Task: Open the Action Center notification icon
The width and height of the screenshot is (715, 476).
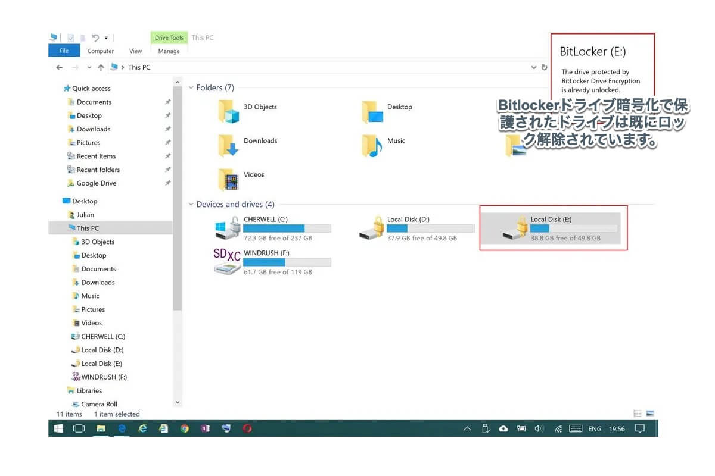Action: pyautogui.click(x=640, y=428)
